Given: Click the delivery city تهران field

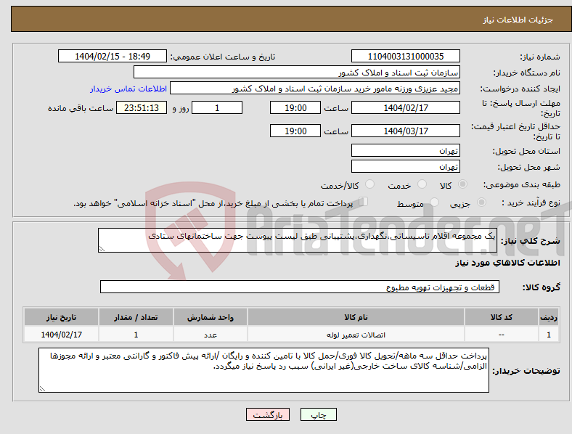Looking at the screenshot, I should point(406,166).
